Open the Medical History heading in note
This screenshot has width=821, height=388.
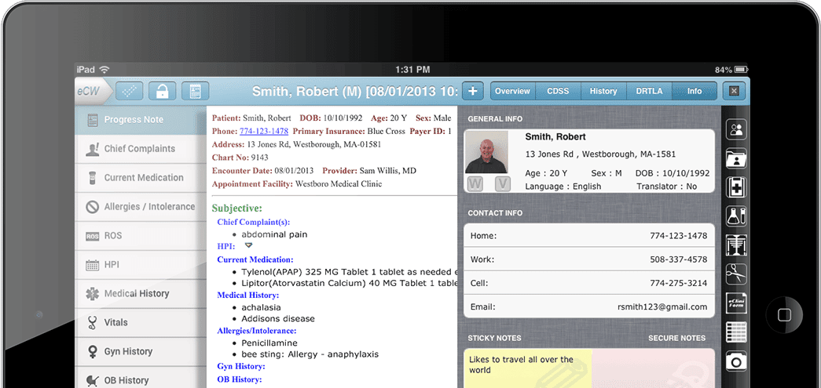click(248, 295)
